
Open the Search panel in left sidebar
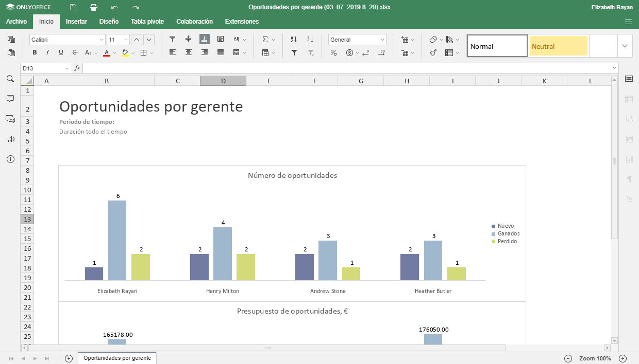[x=10, y=79]
